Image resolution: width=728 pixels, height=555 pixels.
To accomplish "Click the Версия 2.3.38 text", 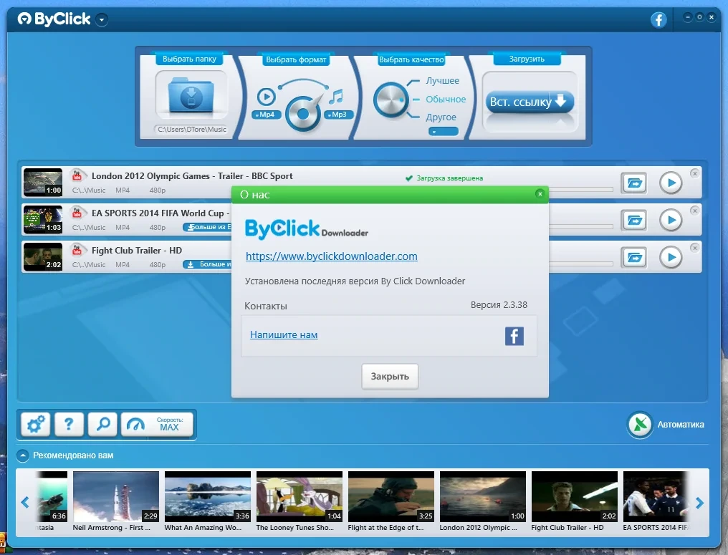I will tap(499, 305).
